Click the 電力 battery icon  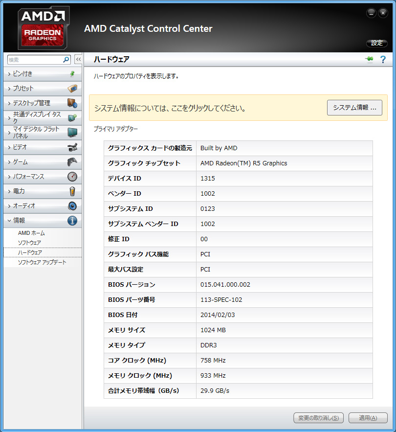point(72,191)
